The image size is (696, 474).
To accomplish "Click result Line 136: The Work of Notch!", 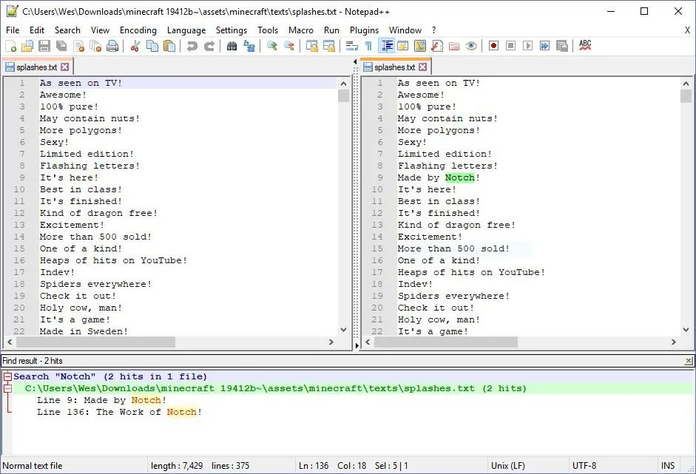I will pos(119,412).
